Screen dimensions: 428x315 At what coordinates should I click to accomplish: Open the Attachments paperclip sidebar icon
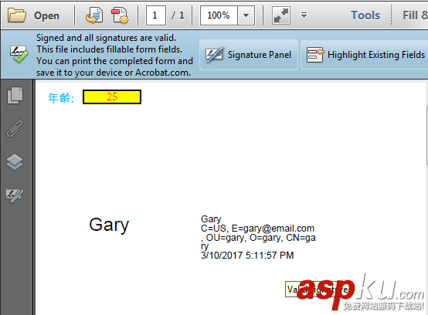15,128
